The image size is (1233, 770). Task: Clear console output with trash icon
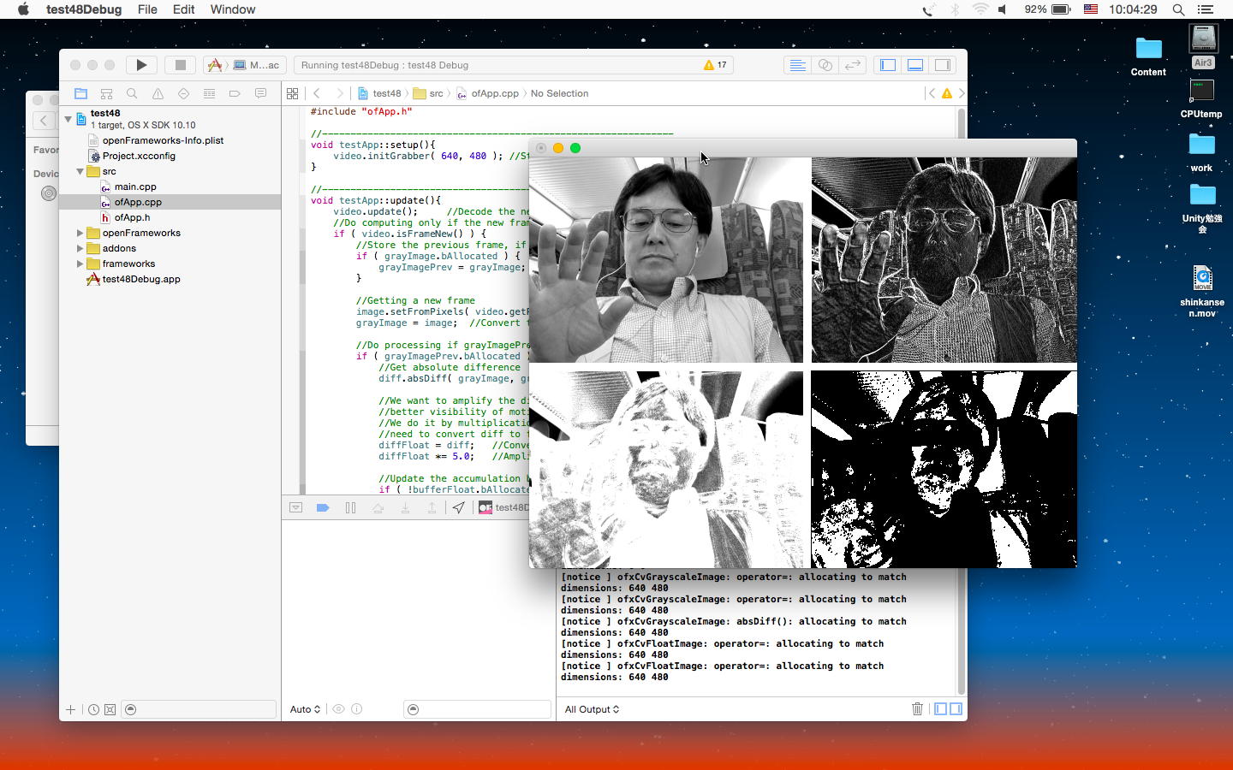(x=917, y=708)
